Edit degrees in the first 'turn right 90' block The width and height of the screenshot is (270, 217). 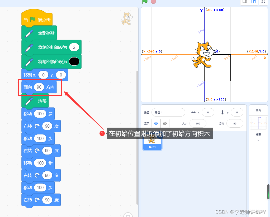click(x=47, y=126)
